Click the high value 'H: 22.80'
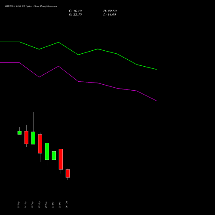 110,11
